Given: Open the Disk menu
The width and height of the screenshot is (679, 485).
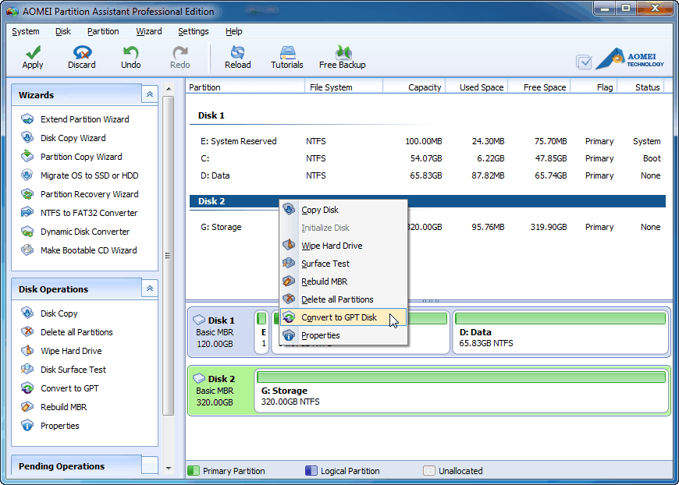Looking at the screenshot, I should (62, 32).
